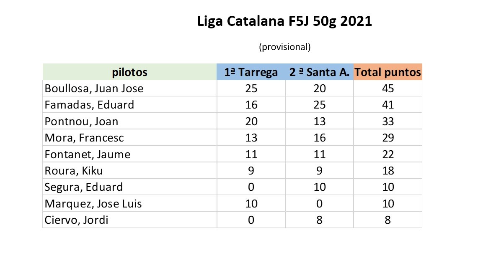This screenshot has width=496, height=253.
Task: Click the title 'Liga Catalana F5J 50g 2021'
Action: [284, 22]
